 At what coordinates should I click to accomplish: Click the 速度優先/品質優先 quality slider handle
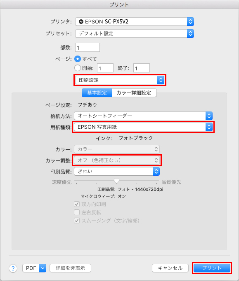[x=116, y=181]
